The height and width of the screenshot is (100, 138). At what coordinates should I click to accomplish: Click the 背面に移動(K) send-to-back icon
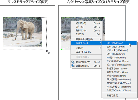coord(73,66)
